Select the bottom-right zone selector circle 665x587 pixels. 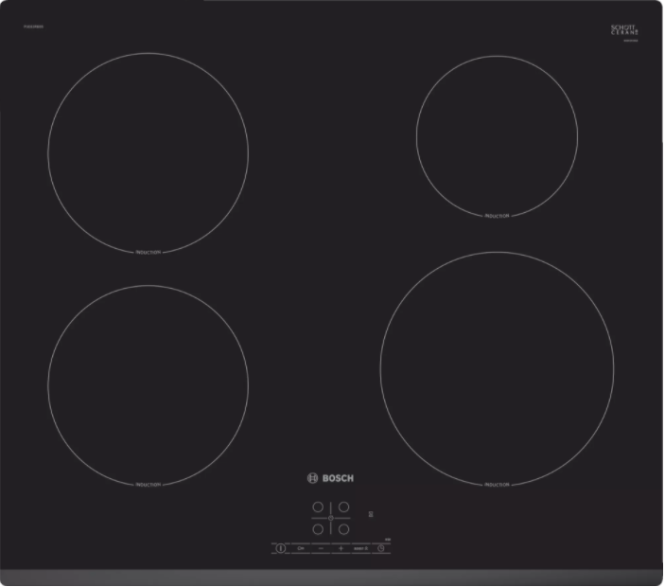coord(344,529)
